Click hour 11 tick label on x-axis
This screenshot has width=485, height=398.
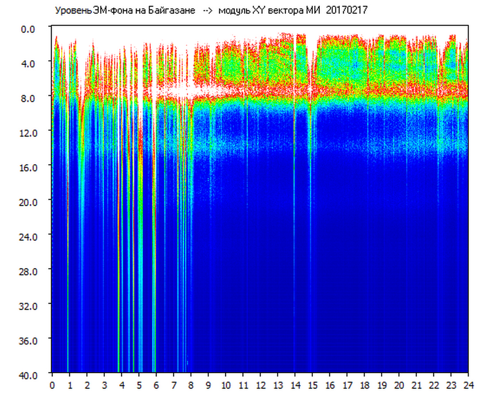(x=242, y=385)
